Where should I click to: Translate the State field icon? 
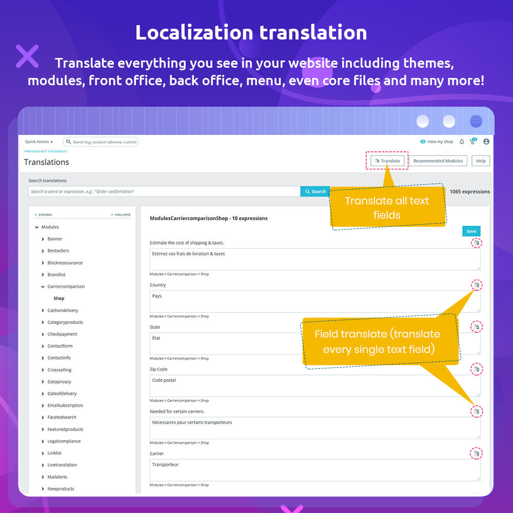tap(477, 327)
